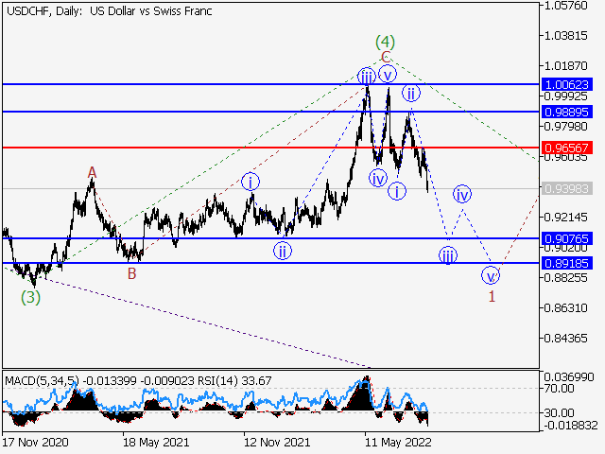
Task: Select the blue 0.98895 price tag
Action: 567,112
